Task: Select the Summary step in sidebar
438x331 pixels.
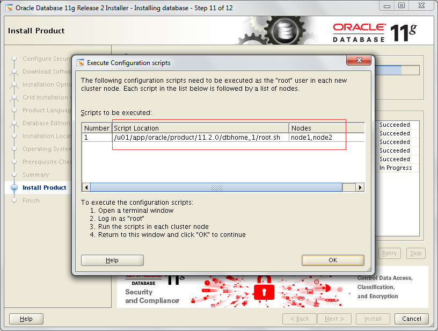Action: pyautogui.click(x=36, y=175)
